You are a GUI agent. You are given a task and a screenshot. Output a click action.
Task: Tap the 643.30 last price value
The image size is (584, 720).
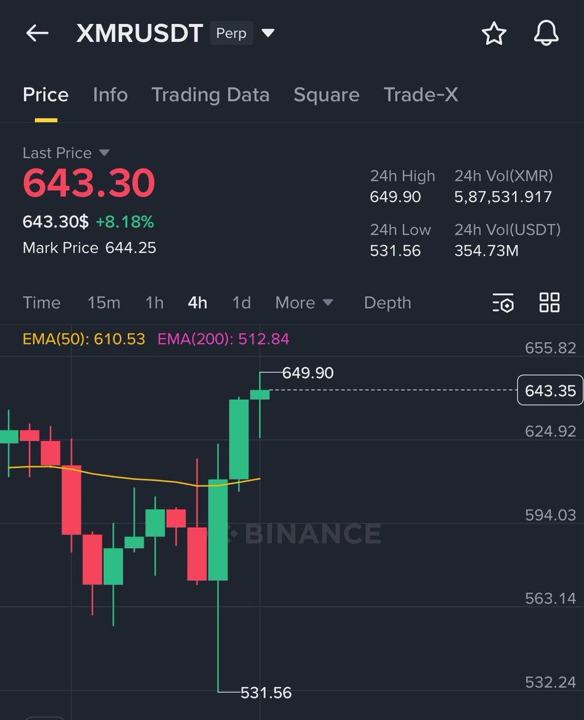[x=89, y=183]
